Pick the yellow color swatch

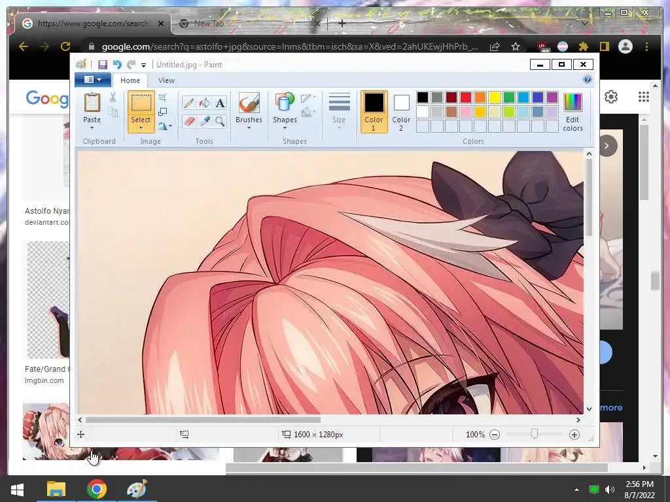pos(495,97)
